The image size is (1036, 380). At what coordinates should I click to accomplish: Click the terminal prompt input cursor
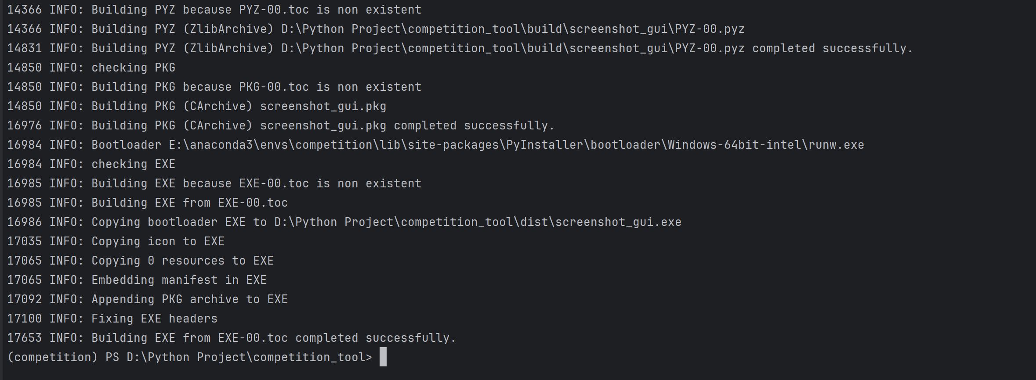click(x=383, y=357)
